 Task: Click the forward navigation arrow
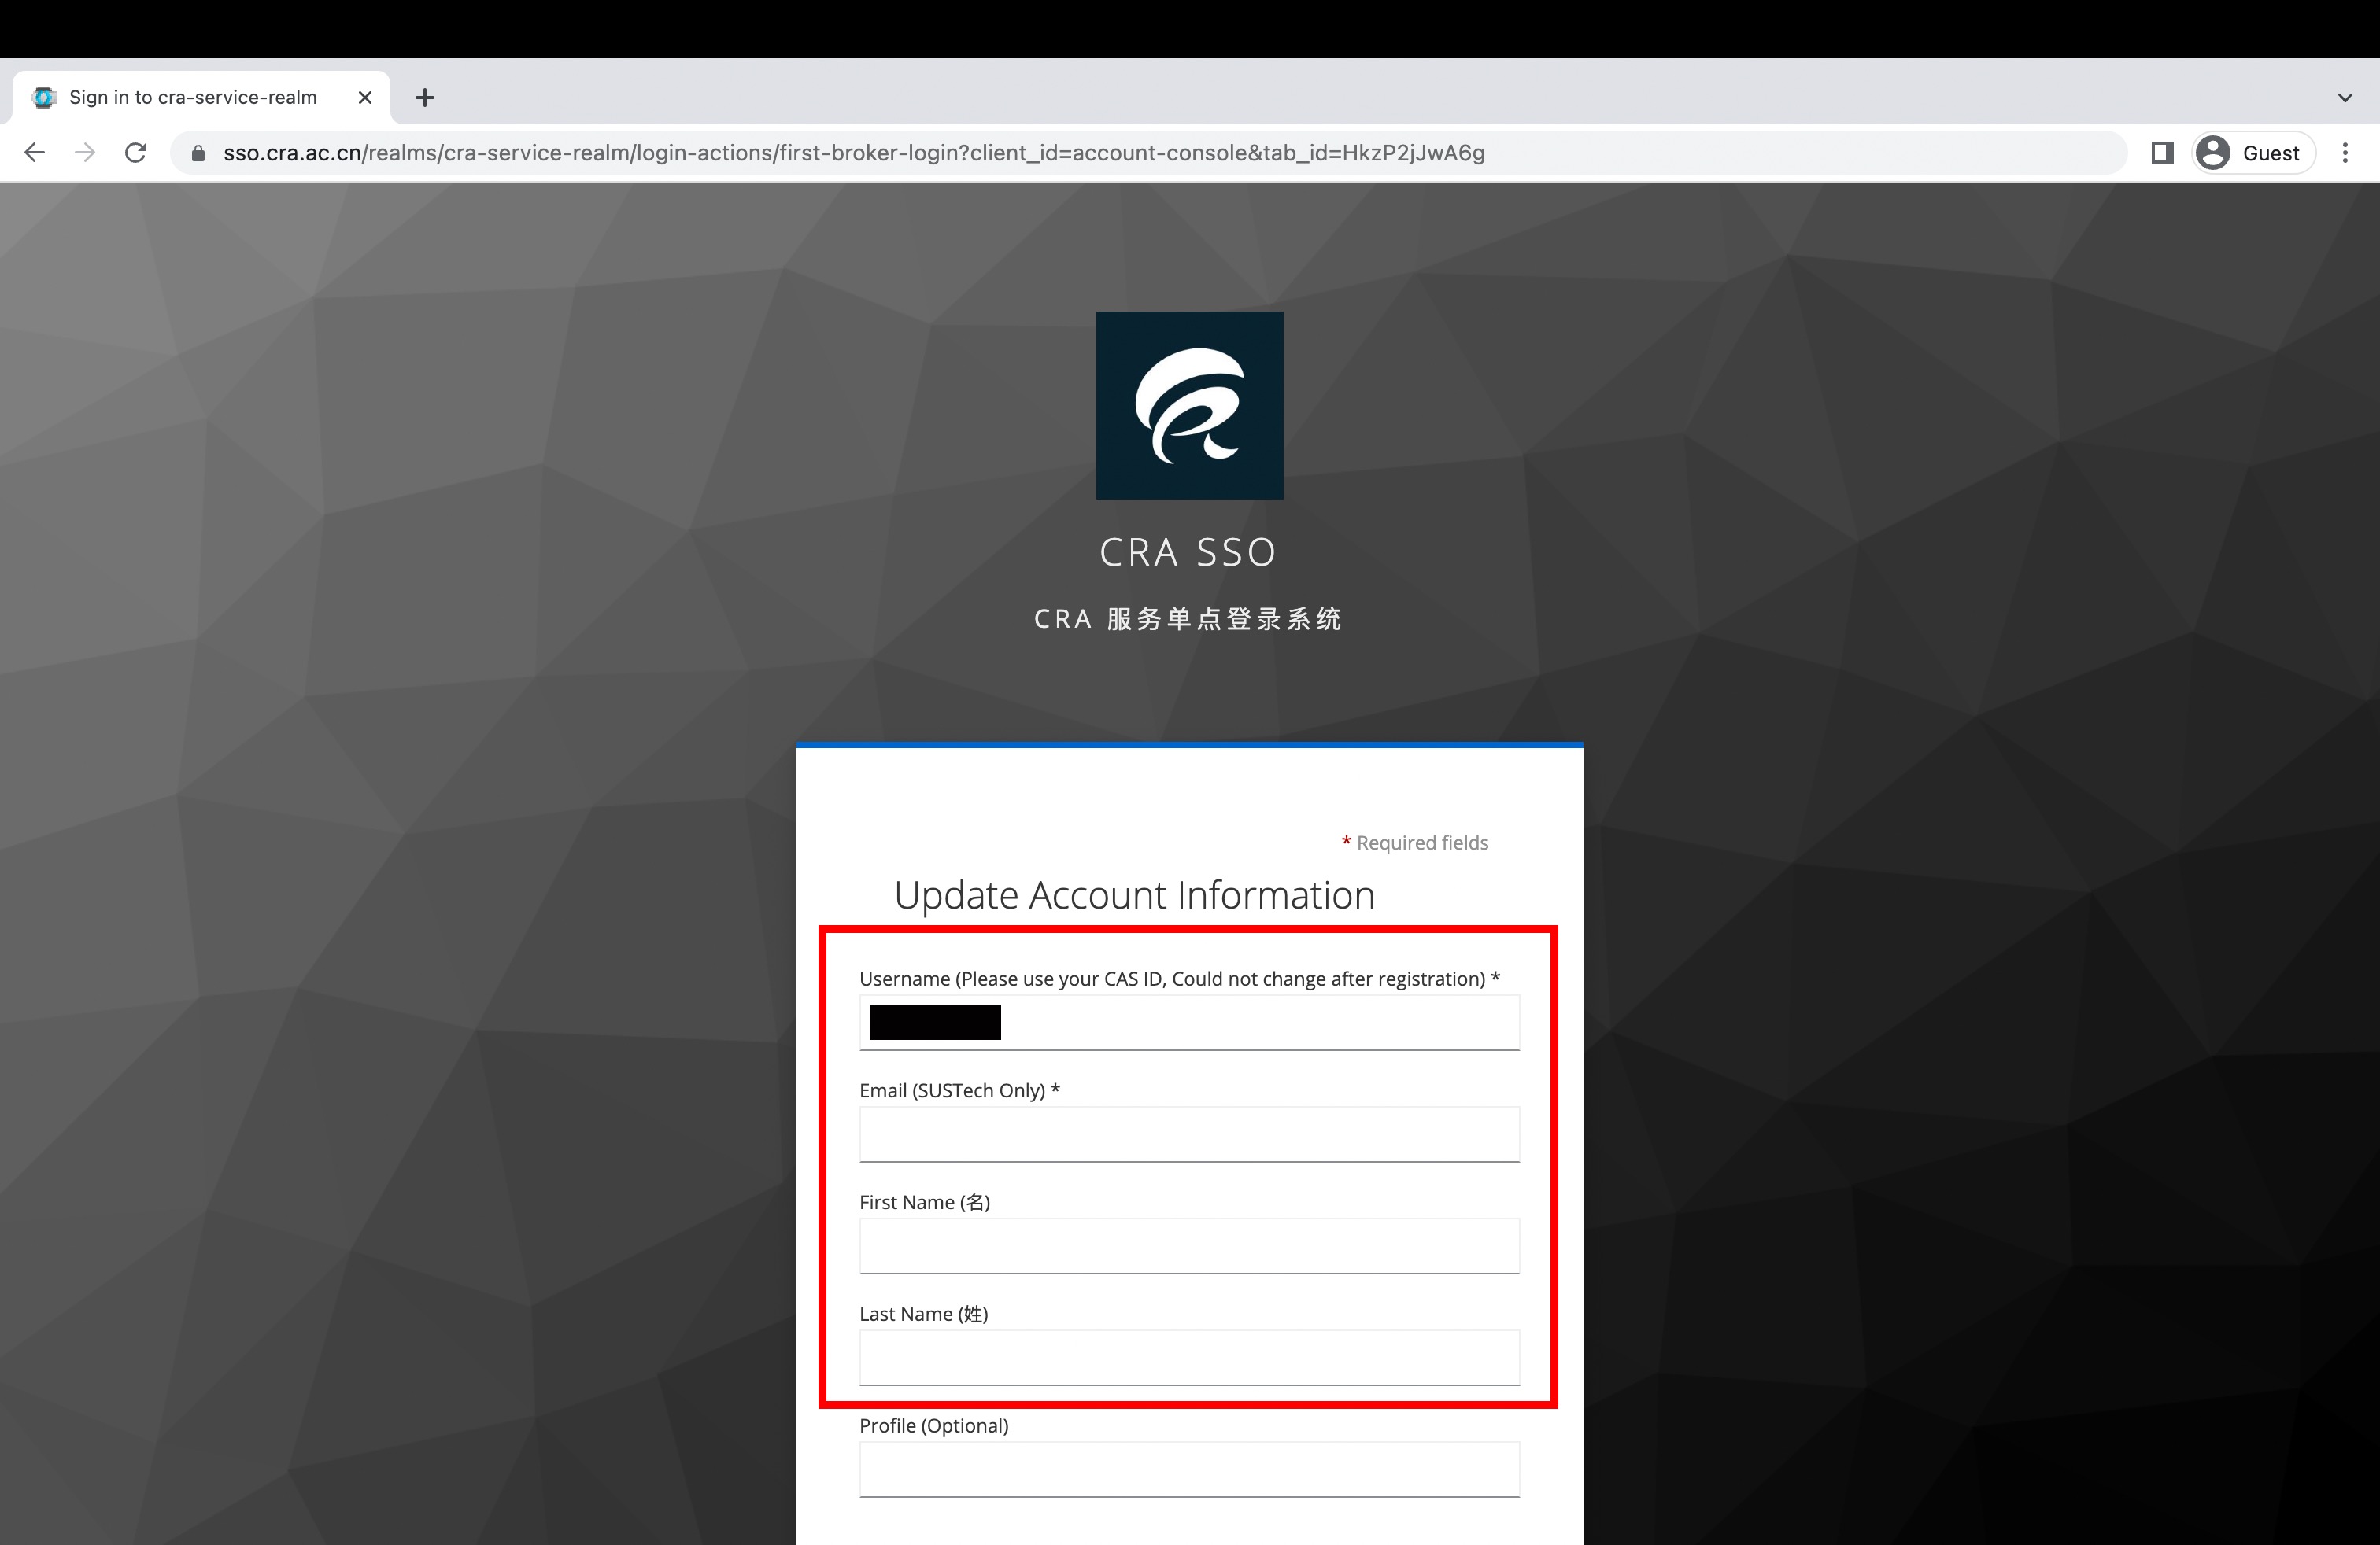click(x=85, y=152)
